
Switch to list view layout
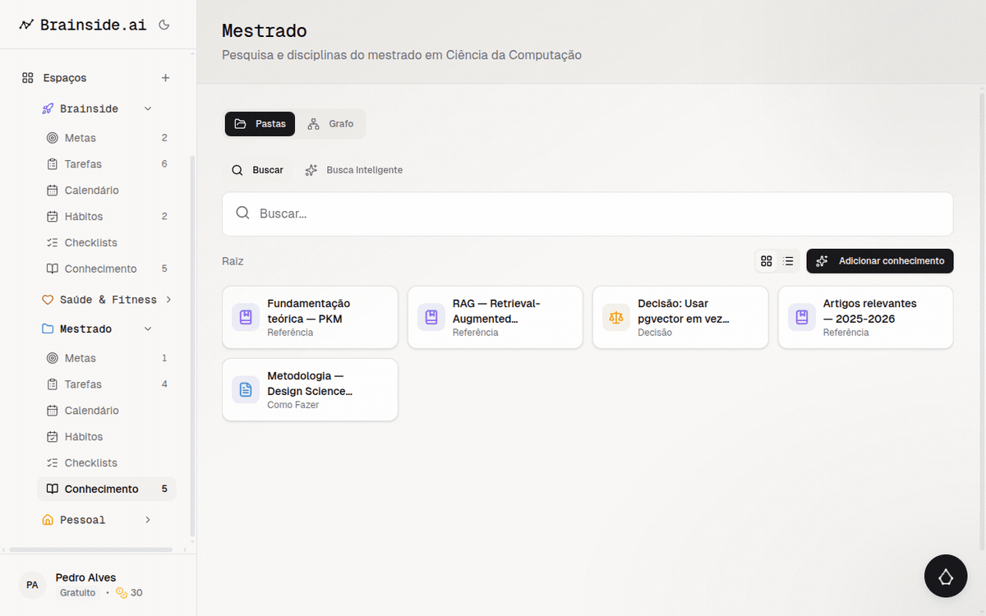click(789, 261)
